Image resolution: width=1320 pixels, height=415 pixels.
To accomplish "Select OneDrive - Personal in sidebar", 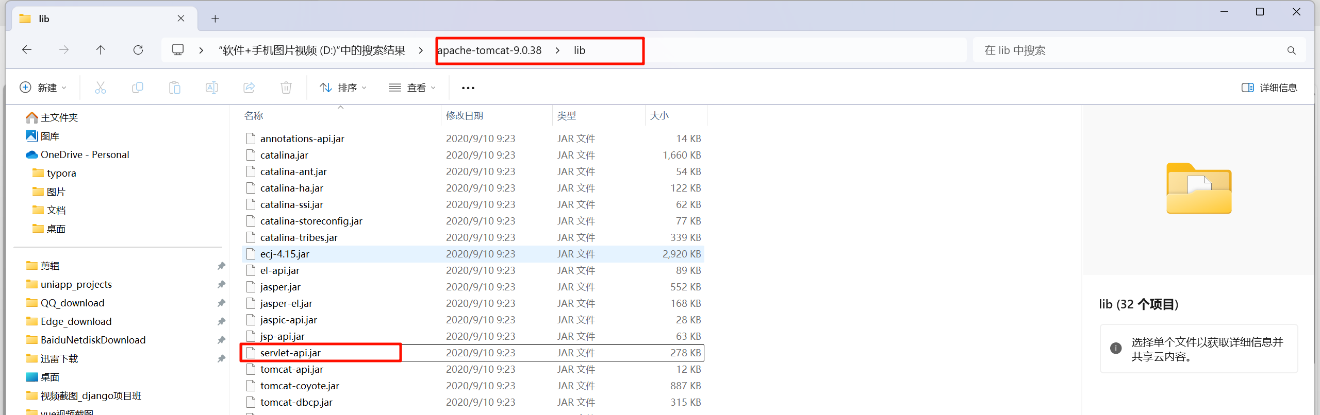I will pyautogui.click(x=77, y=155).
